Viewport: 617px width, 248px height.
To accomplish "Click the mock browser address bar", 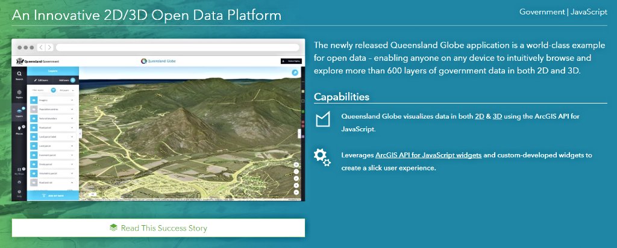I will [178, 48].
